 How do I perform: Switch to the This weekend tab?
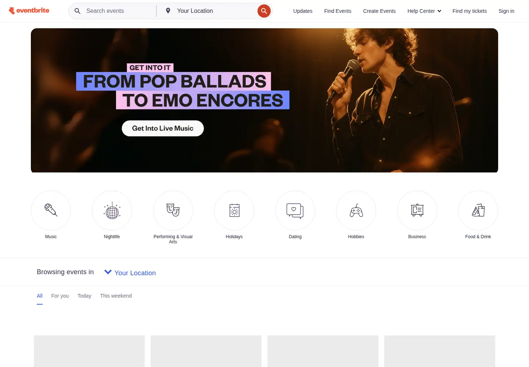coord(116,296)
